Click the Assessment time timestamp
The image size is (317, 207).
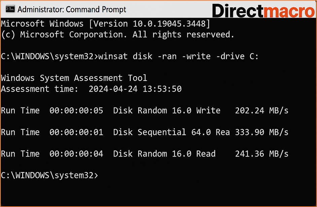[135, 89]
